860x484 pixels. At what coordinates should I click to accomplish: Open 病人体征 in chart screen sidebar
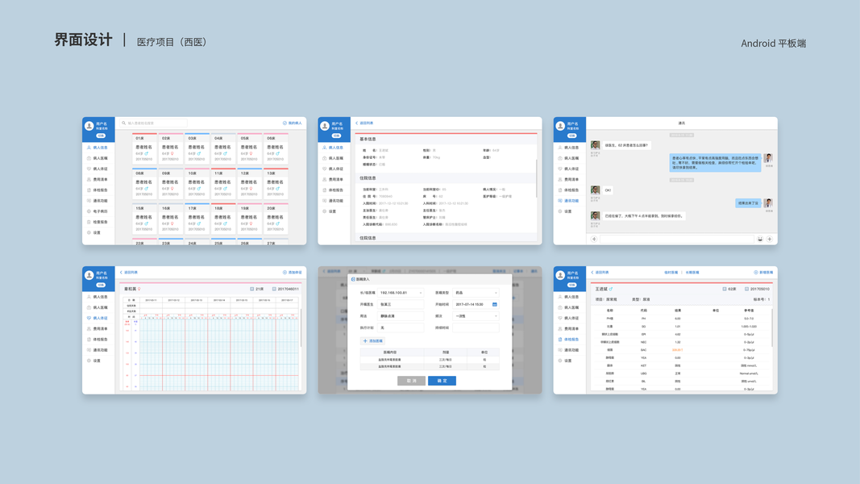pos(98,319)
